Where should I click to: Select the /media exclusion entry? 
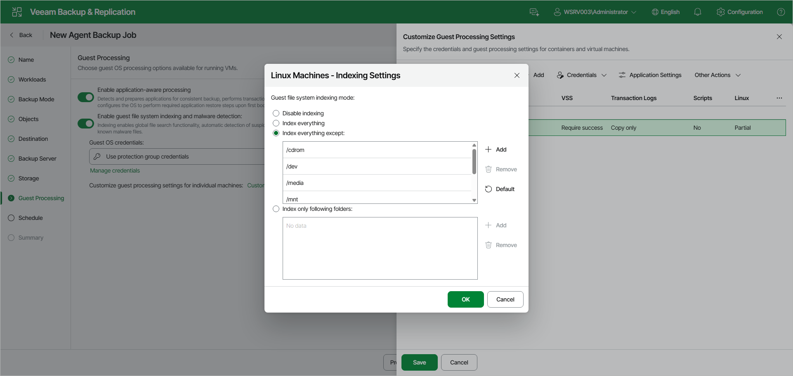[x=377, y=183]
